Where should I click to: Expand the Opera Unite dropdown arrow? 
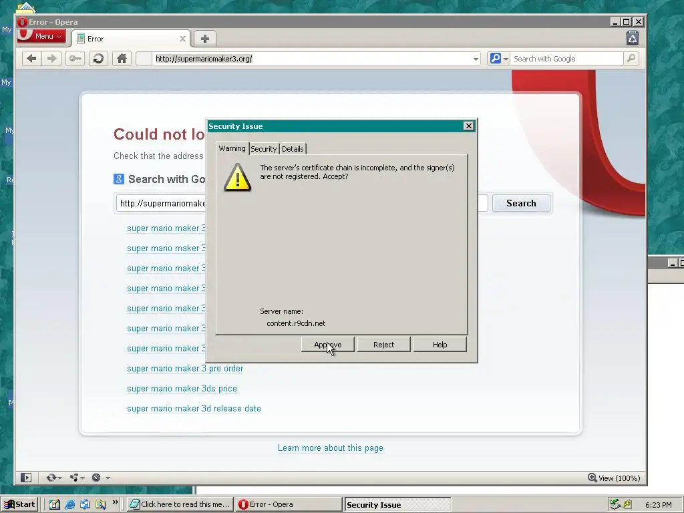pos(82,478)
